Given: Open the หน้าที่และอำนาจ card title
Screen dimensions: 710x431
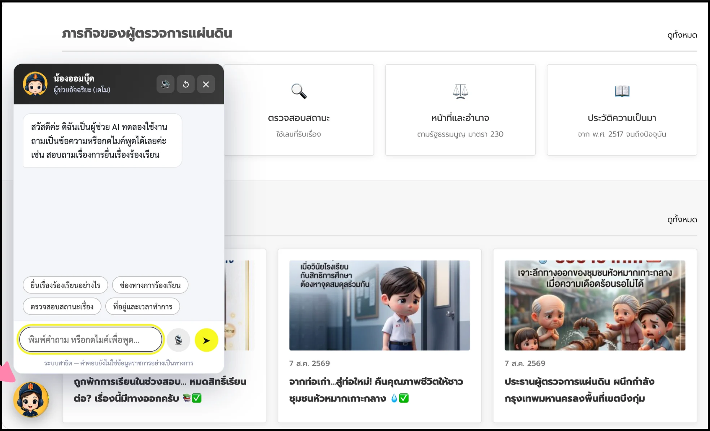Looking at the screenshot, I should (x=460, y=118).
